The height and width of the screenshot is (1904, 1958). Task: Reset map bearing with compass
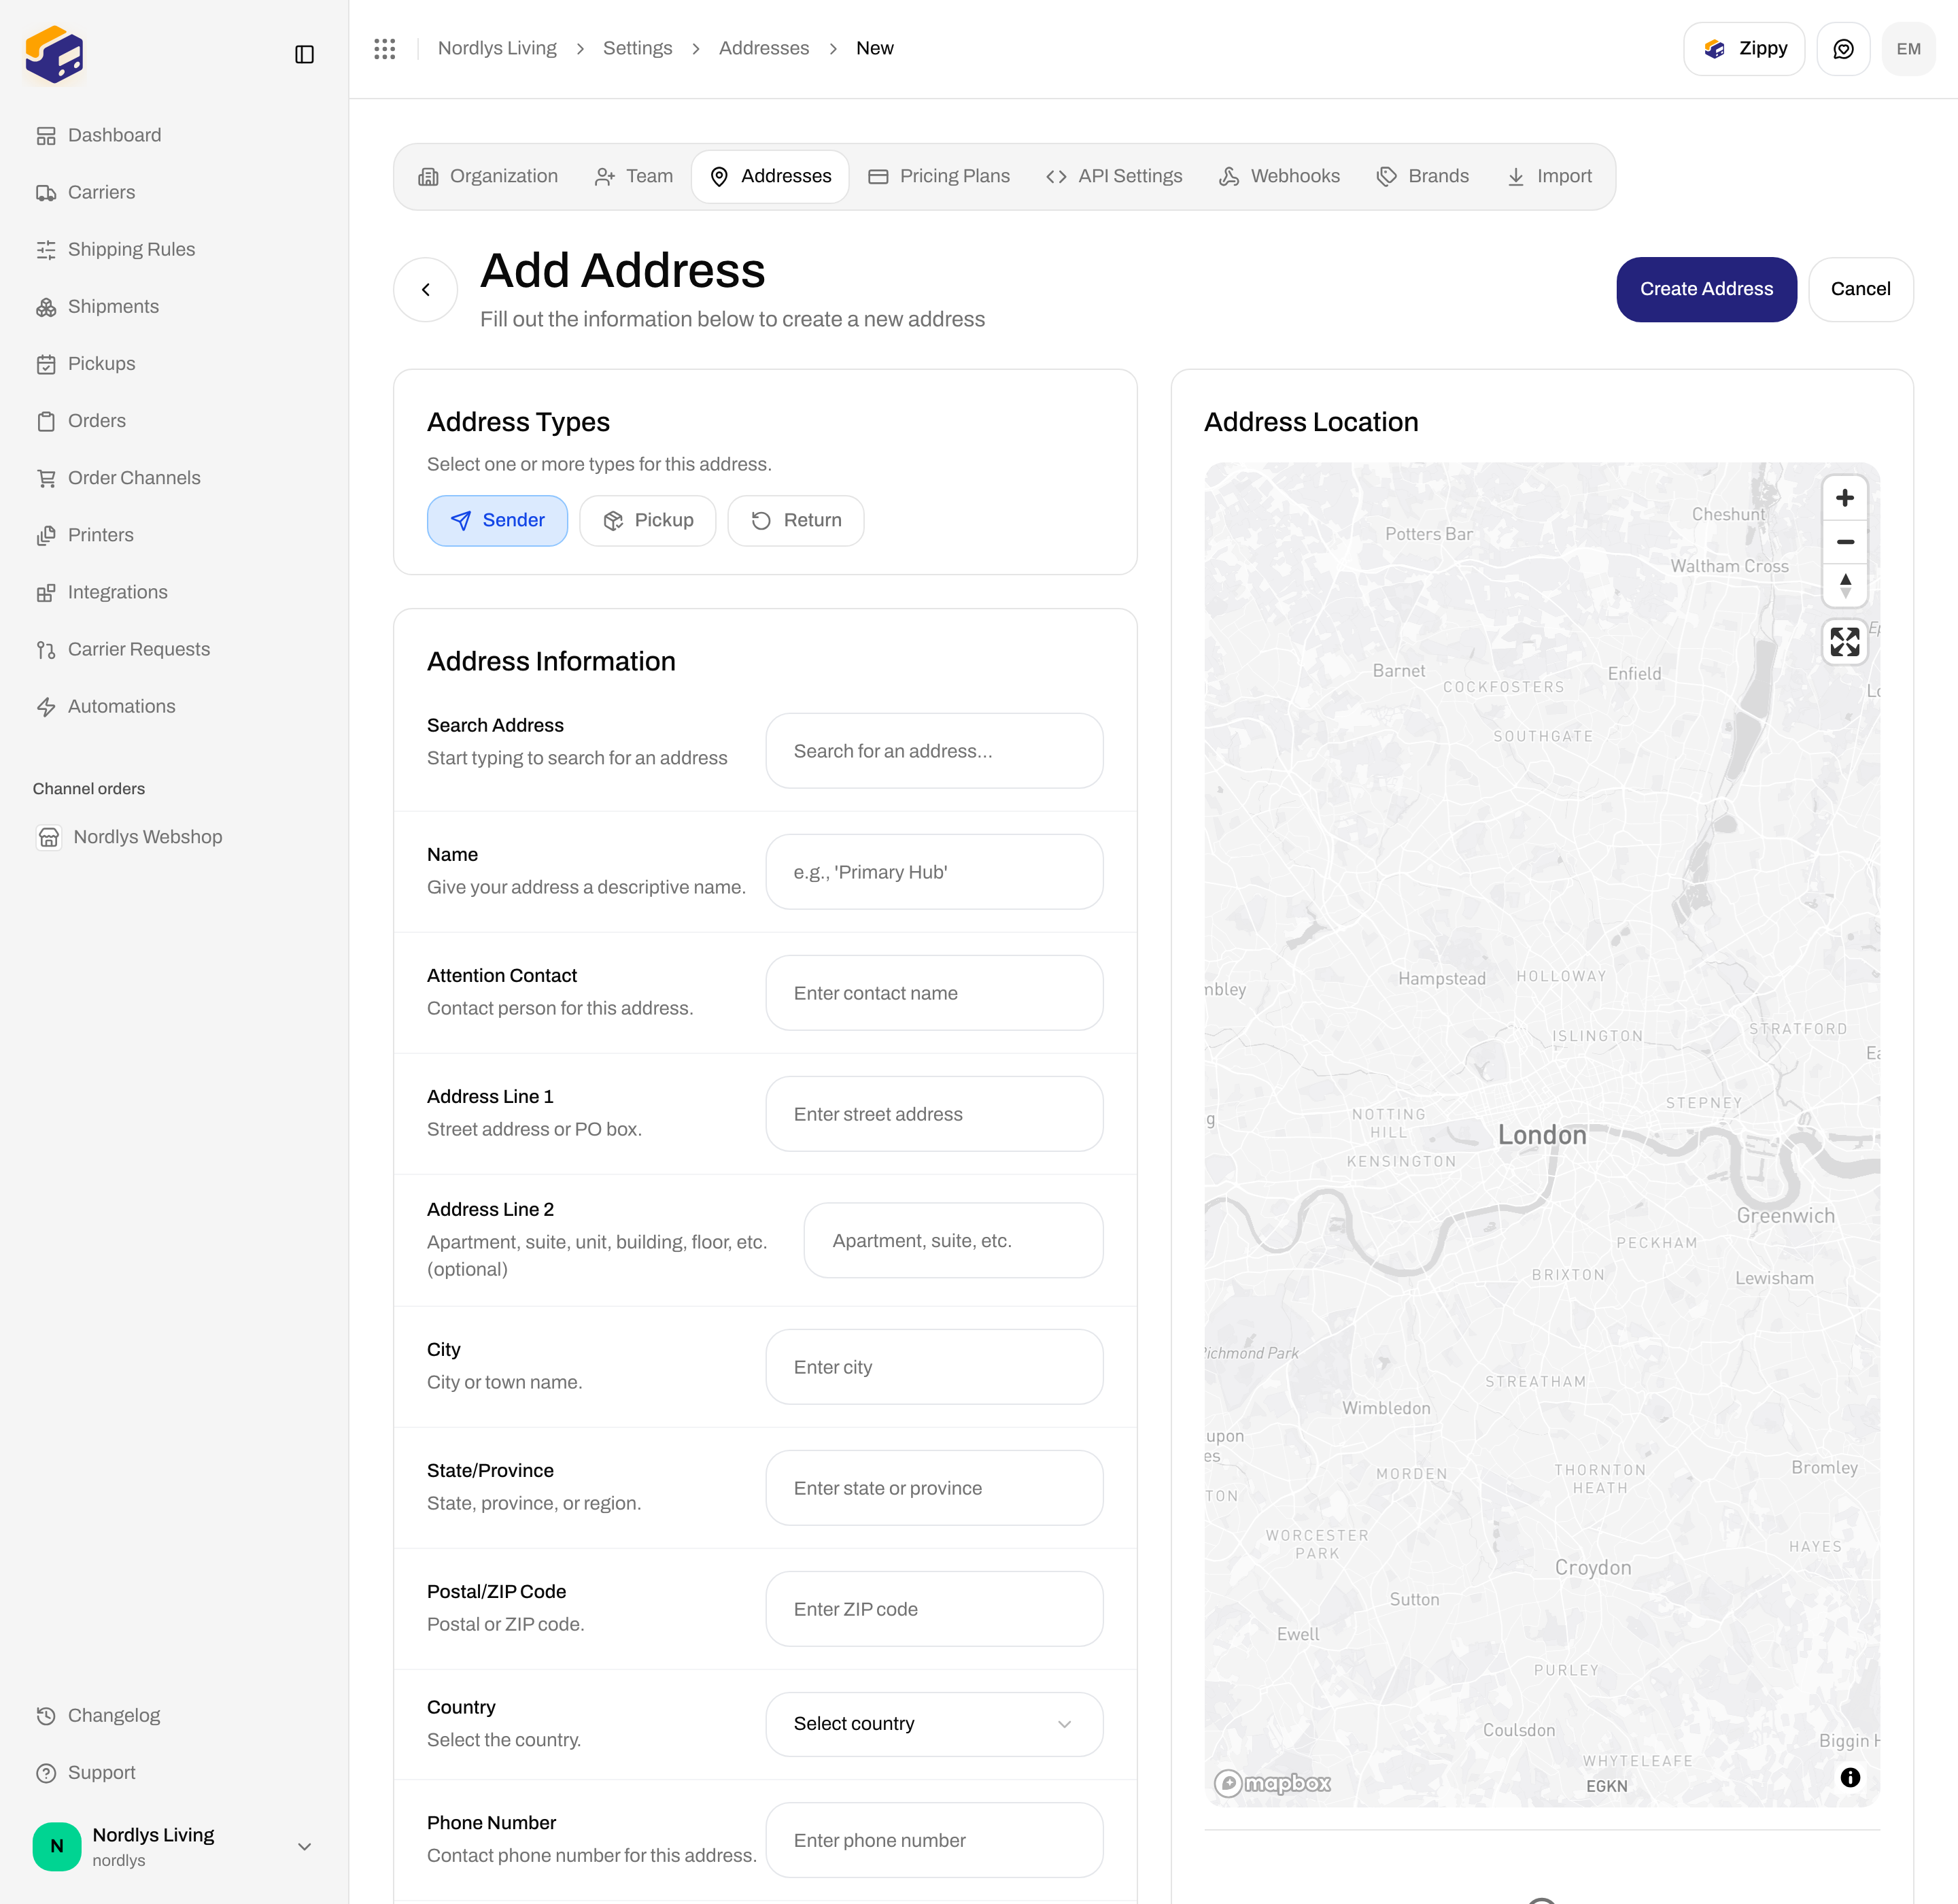click(x=1845, y=586)
